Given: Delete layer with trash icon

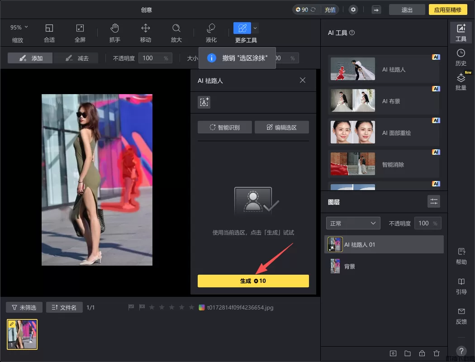Looking at the screenshot, I should [436, 353].
